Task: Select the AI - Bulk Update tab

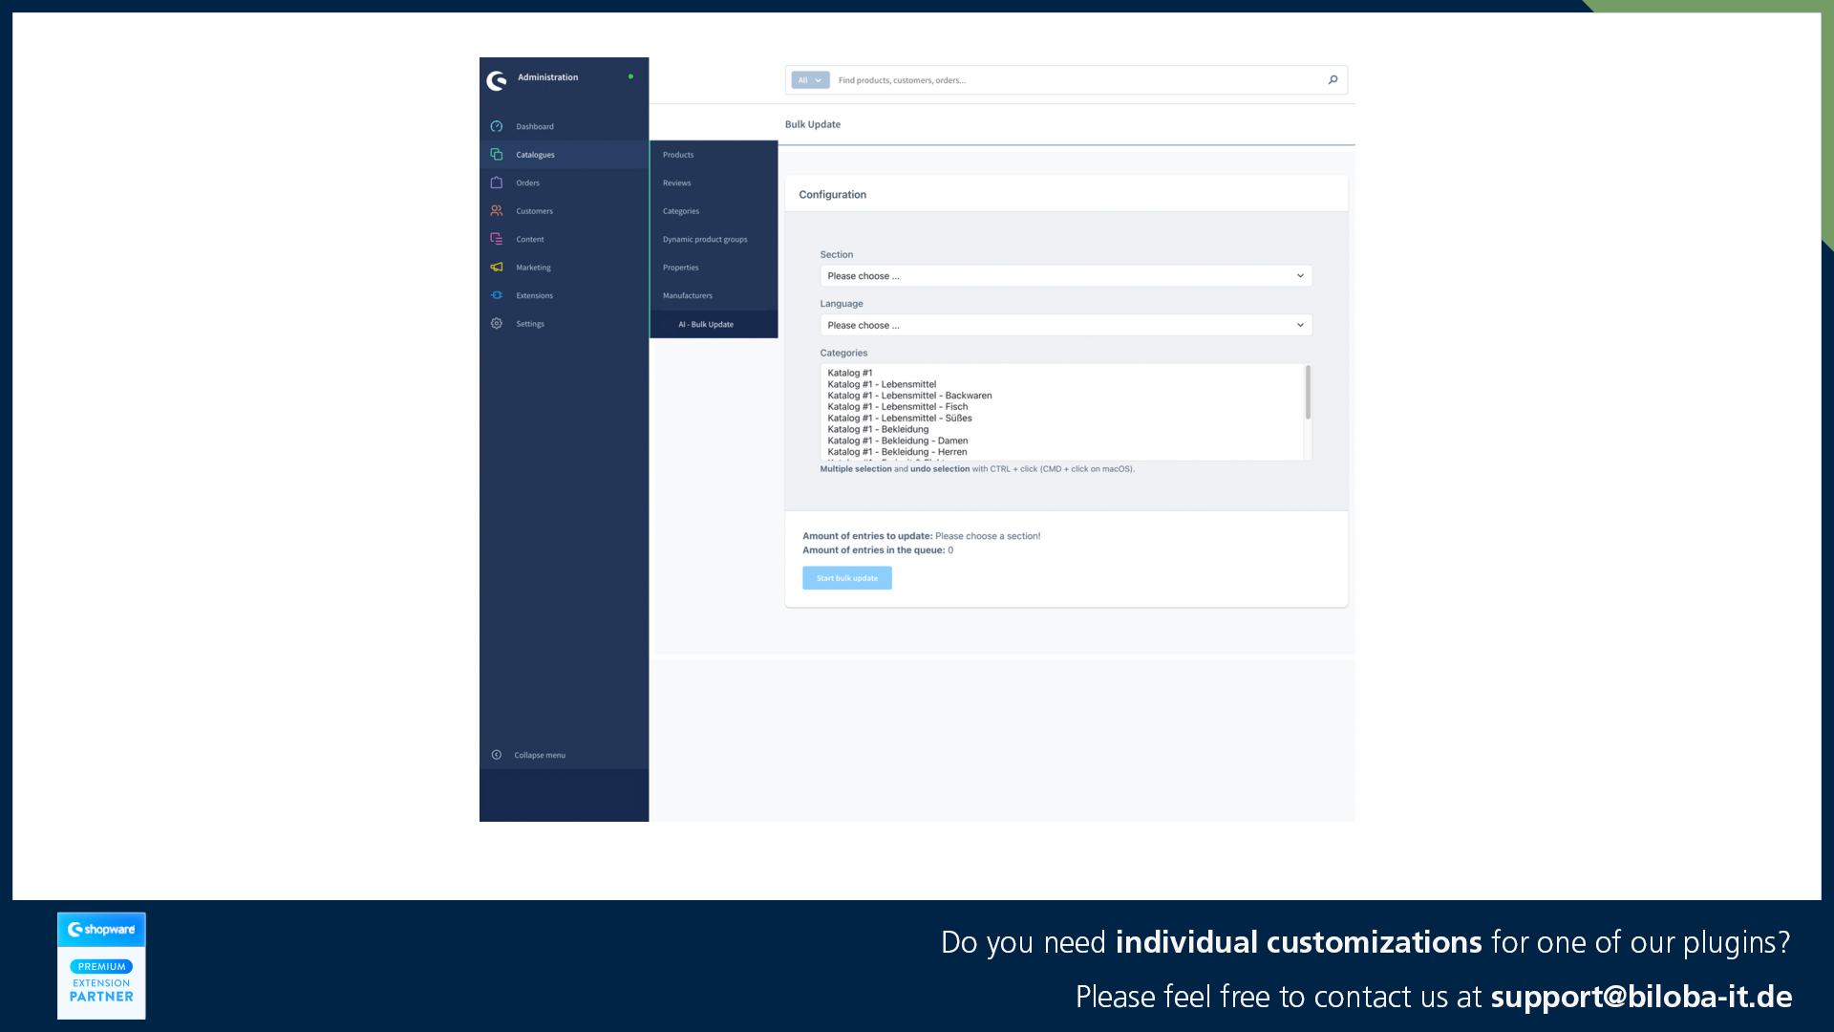Action: point(705,324)
